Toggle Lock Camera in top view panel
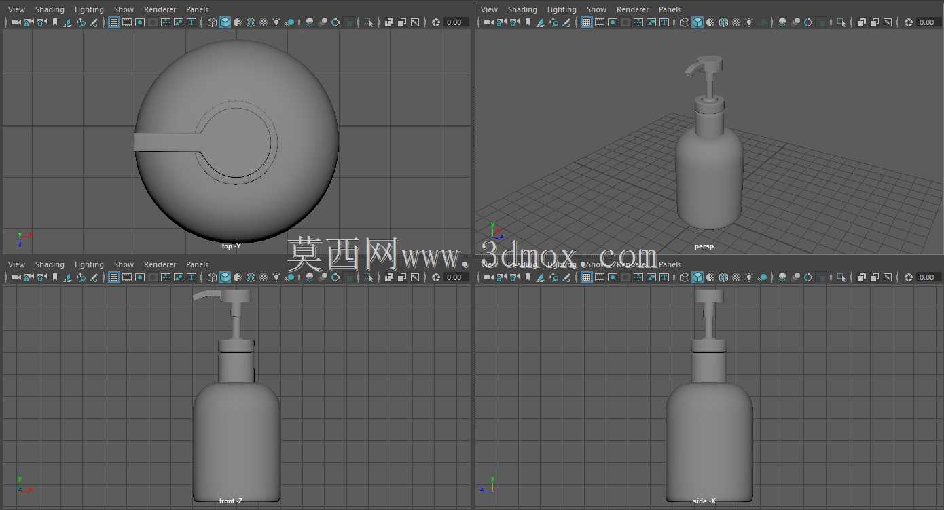This screenshot has width=944, height=510. (x=29, y=22)
